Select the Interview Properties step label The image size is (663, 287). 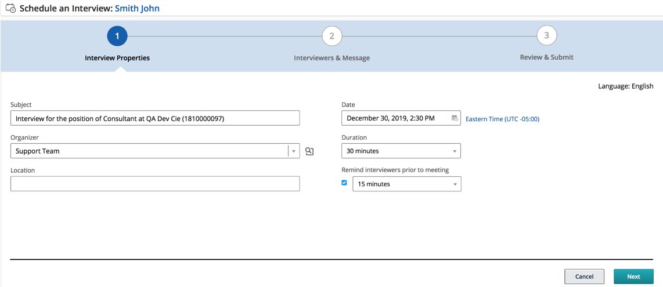pos(117,58)
